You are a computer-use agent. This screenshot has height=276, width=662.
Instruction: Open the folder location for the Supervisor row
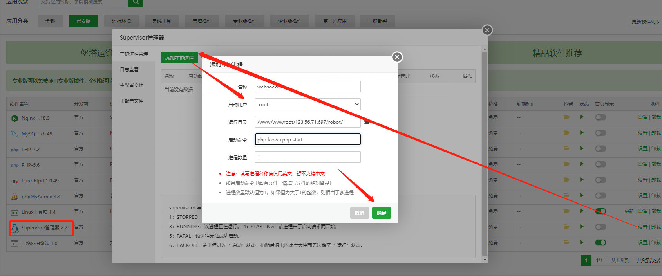566,227
